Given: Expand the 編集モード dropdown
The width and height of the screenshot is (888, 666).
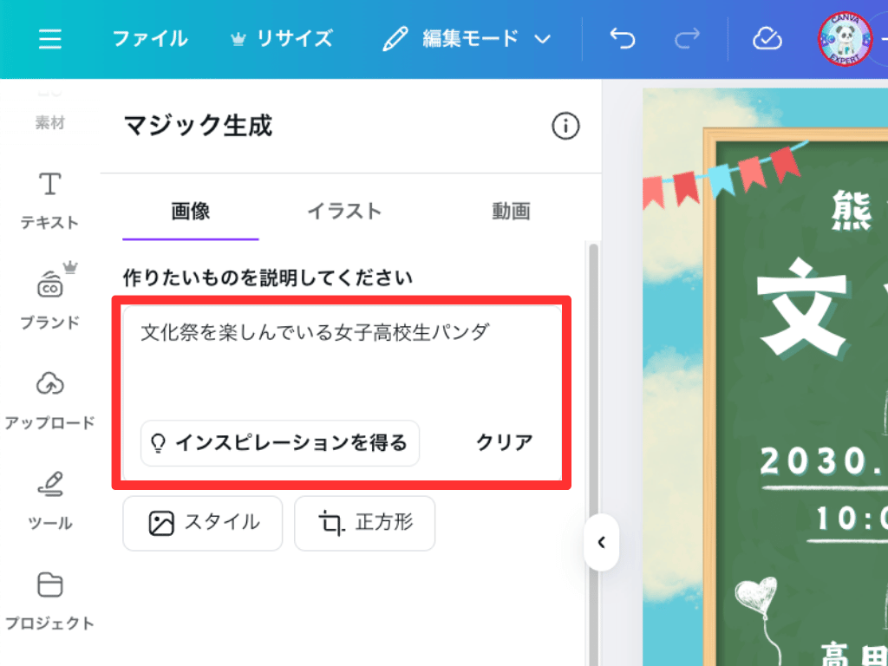Looking at the screenshot, I should tap(467, 39).
